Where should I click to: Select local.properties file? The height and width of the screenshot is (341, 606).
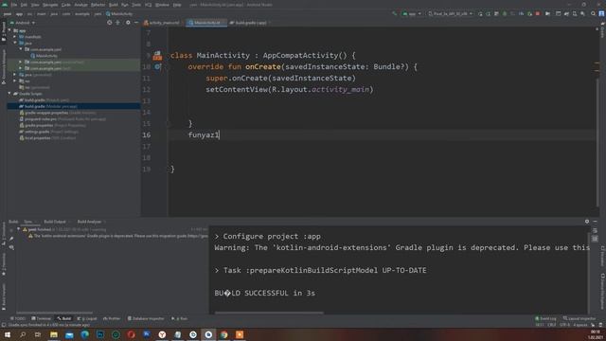coord(47,138)
